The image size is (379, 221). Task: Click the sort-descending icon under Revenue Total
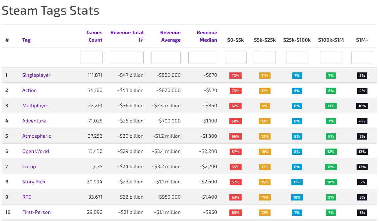[x=141, y=40]
